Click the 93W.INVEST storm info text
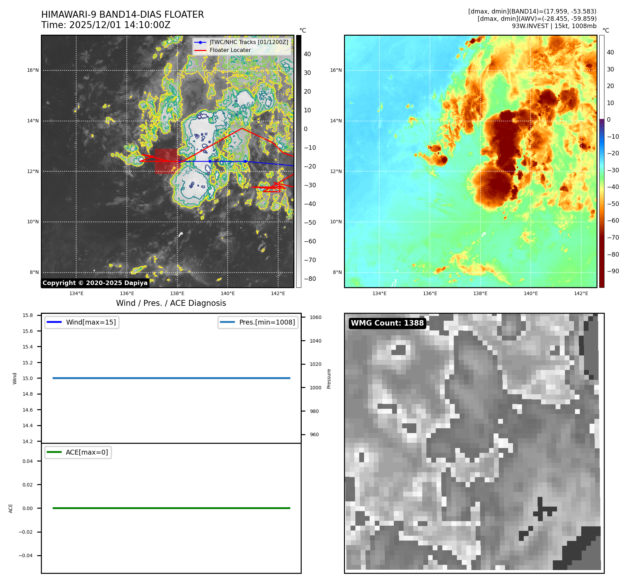 coord(554,26)
